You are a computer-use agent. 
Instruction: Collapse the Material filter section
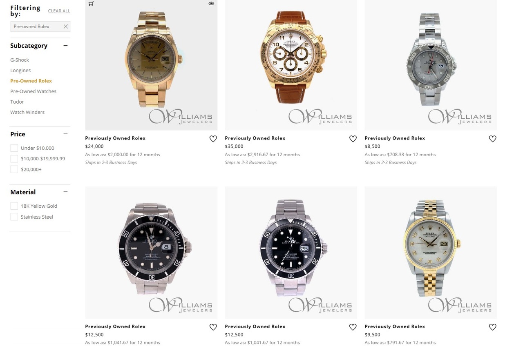click(x=65, y=192)
